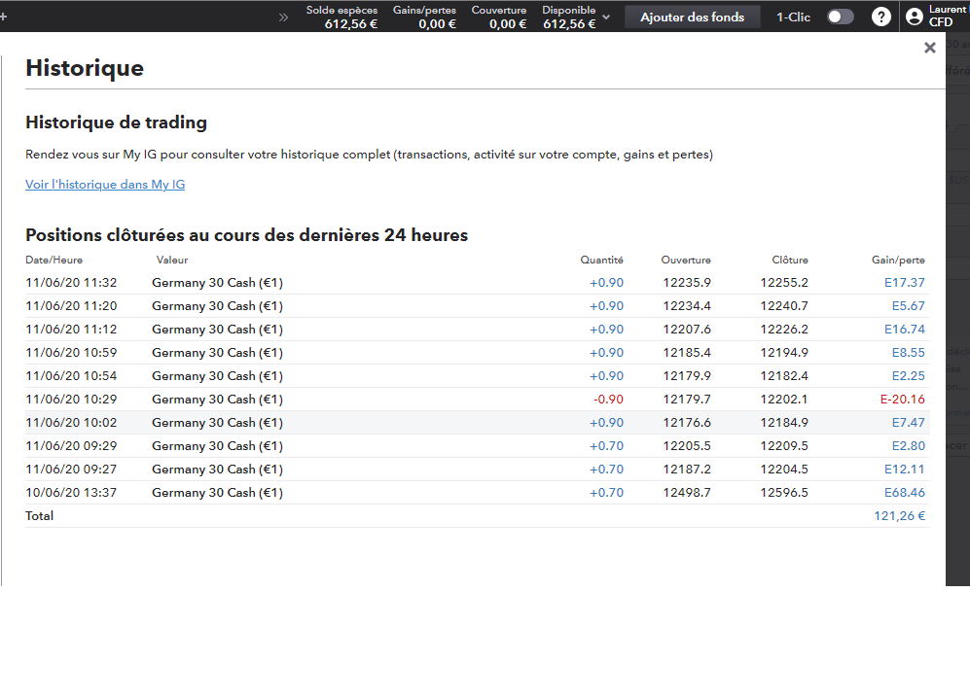
Task: Select the row dated 11/06/20 10:59
Action: point(478,353)
